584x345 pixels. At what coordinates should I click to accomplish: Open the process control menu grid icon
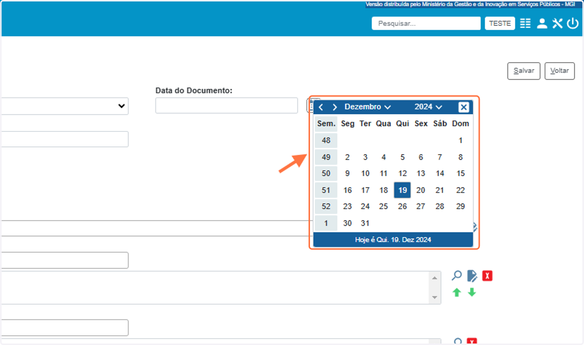point(525,23)
